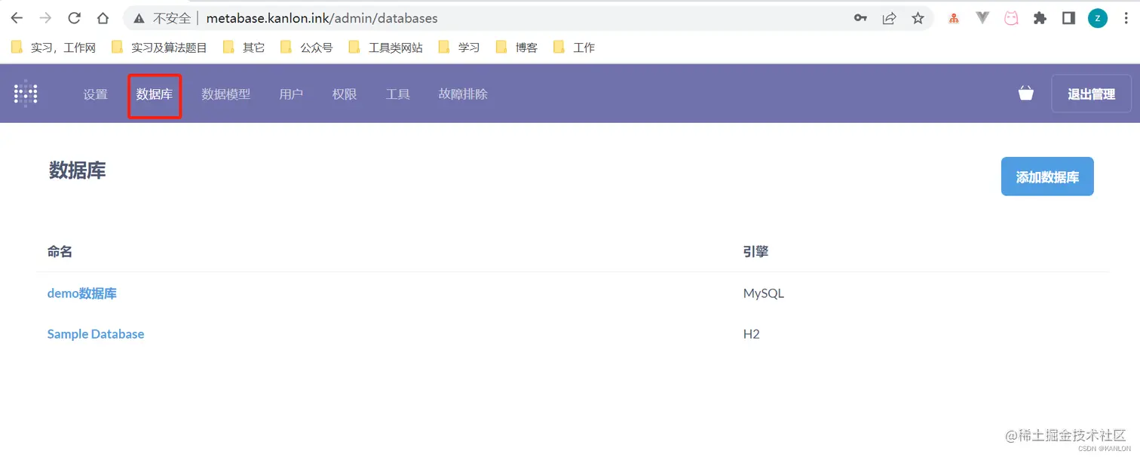Open the store basket icon in the header
The image size is (1140, 457).
pos(1025,94)
